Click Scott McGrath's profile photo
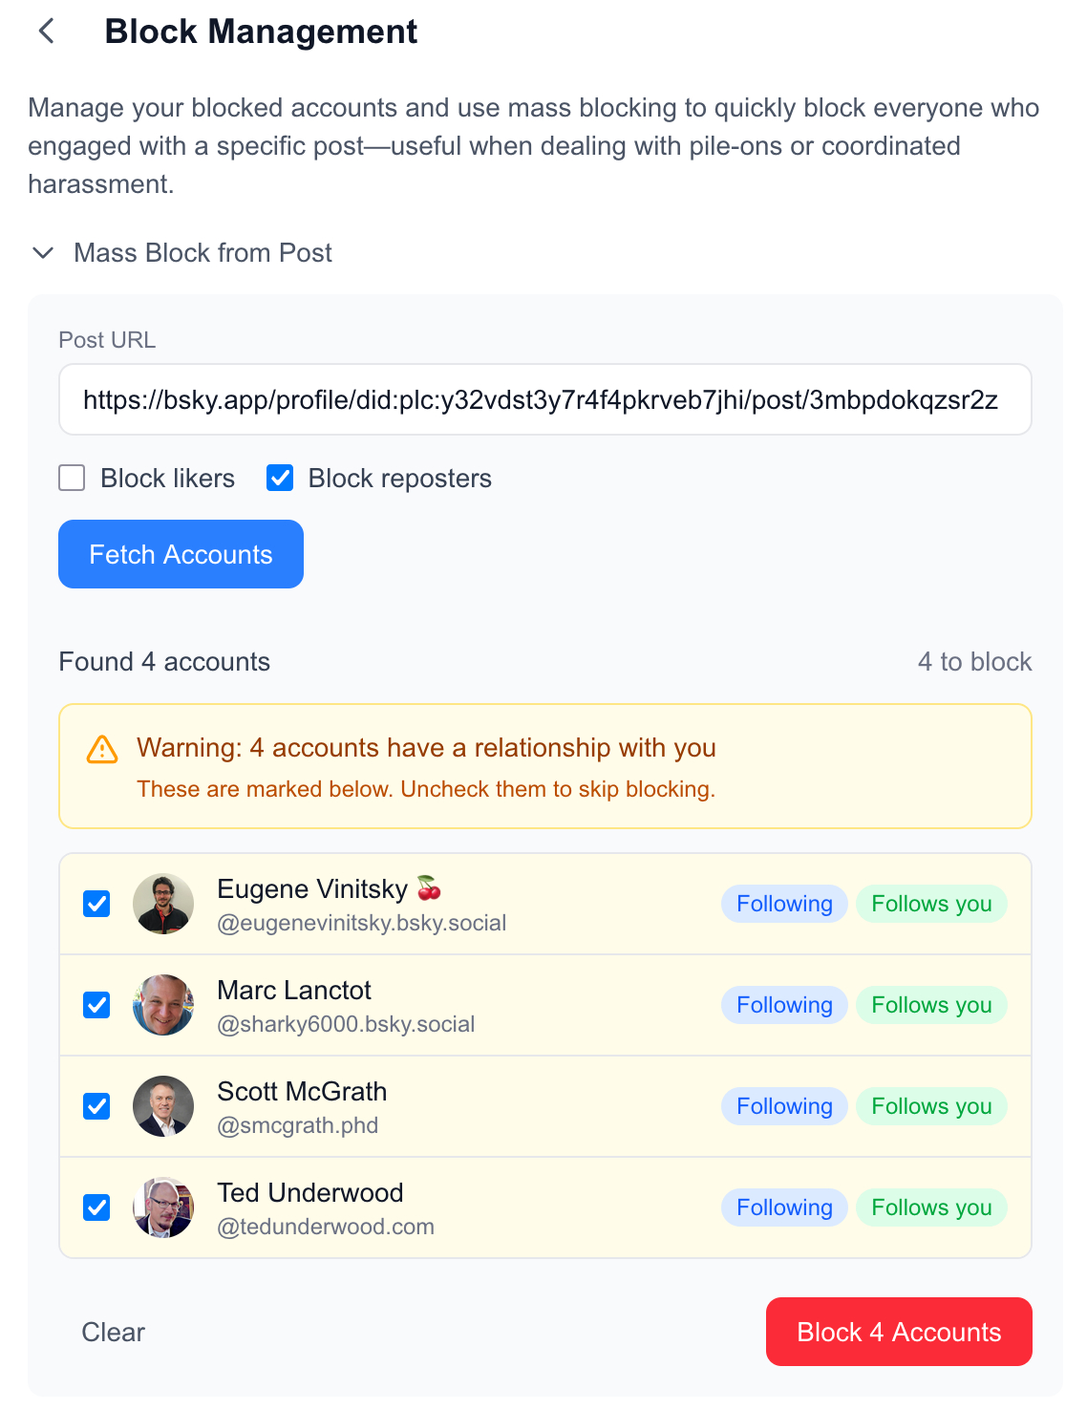This screenshot has width=1087, height=1410. [x=163, y=1106]
